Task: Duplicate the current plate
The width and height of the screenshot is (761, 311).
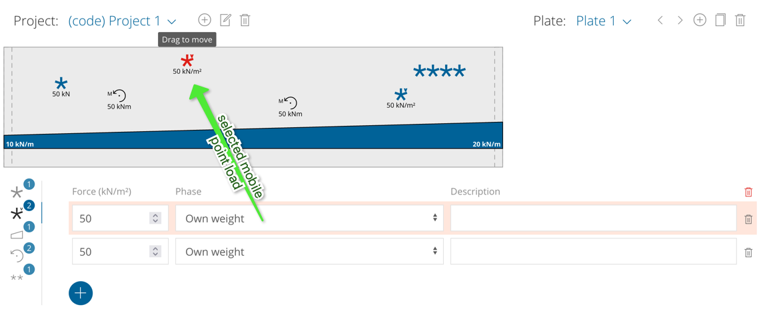Action: point(720,20)
